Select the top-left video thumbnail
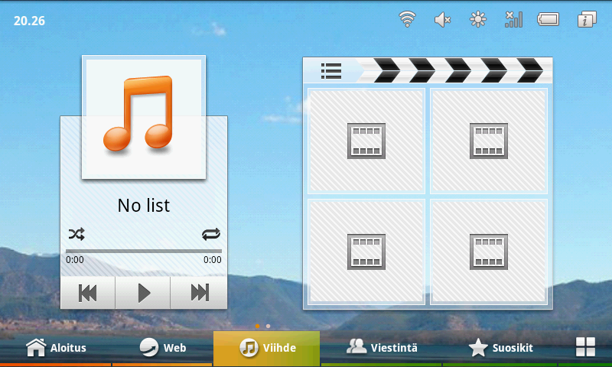The width and height of the screenshot is (612, 367). [x=366, y=141]
